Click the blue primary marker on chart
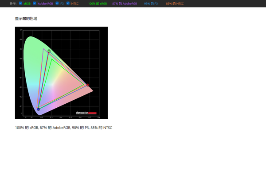 coord(38,109)
